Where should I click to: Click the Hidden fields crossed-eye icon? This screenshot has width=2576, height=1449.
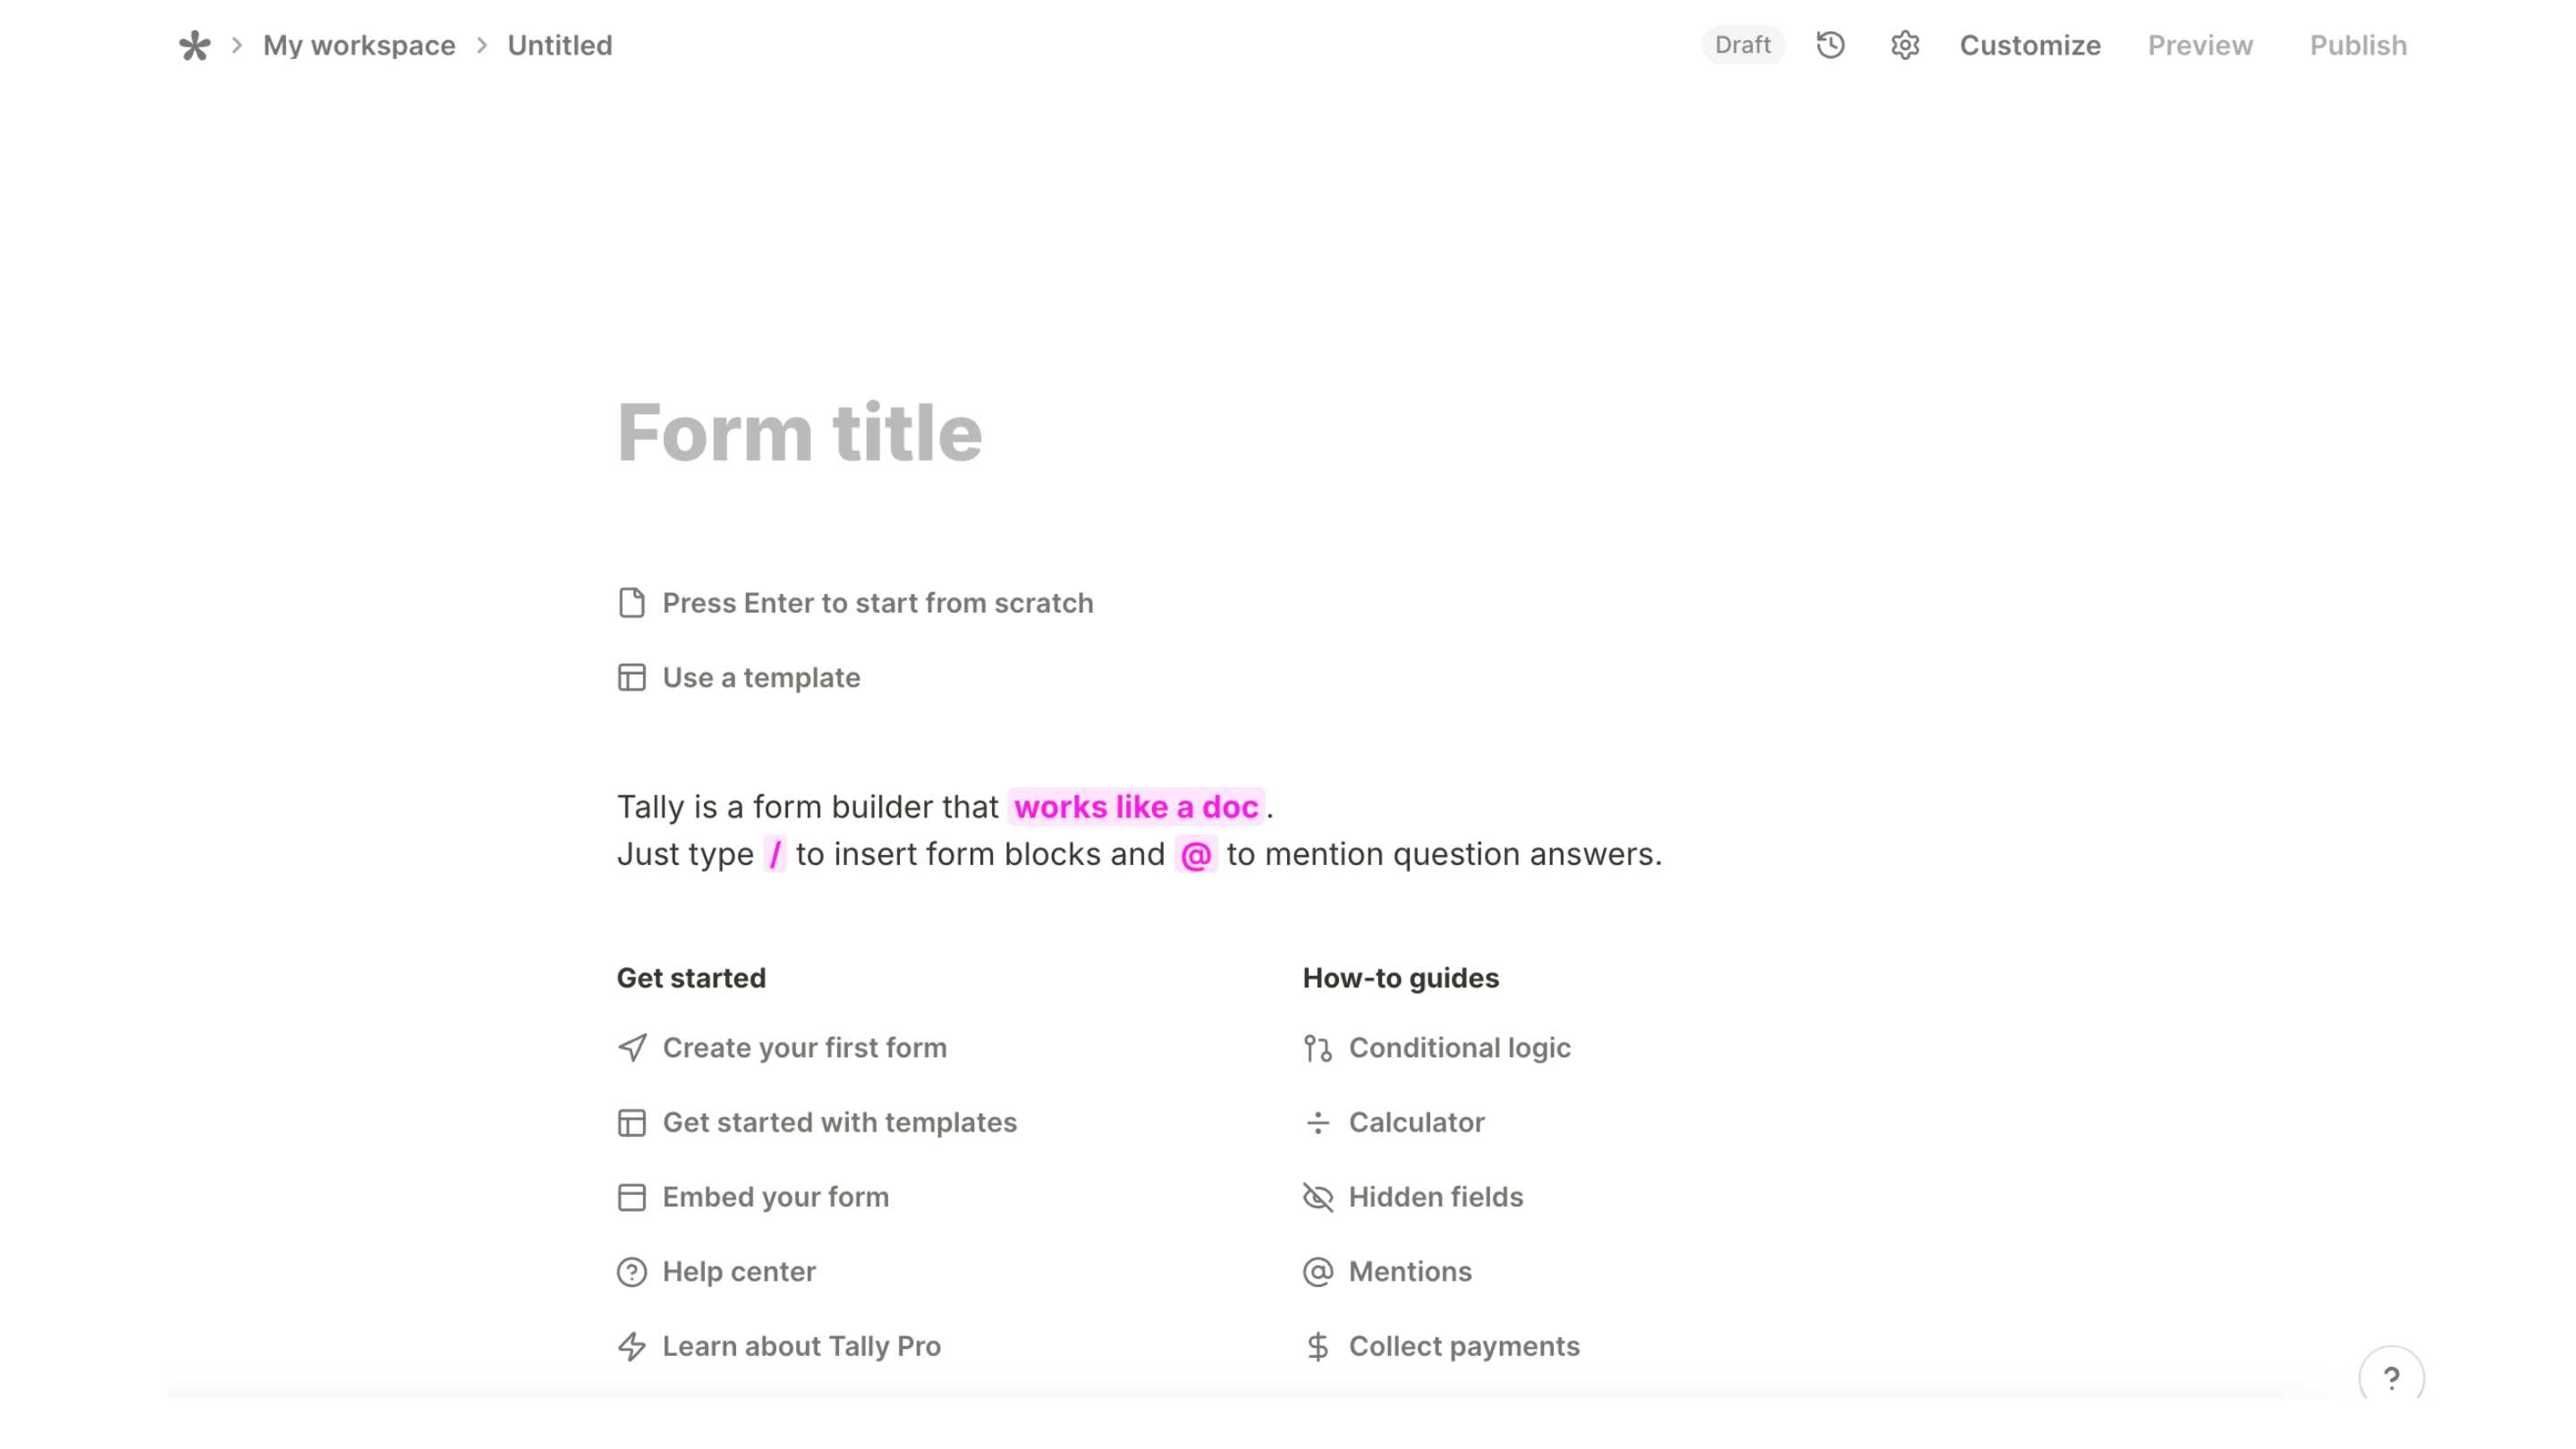(1317, 1197)
